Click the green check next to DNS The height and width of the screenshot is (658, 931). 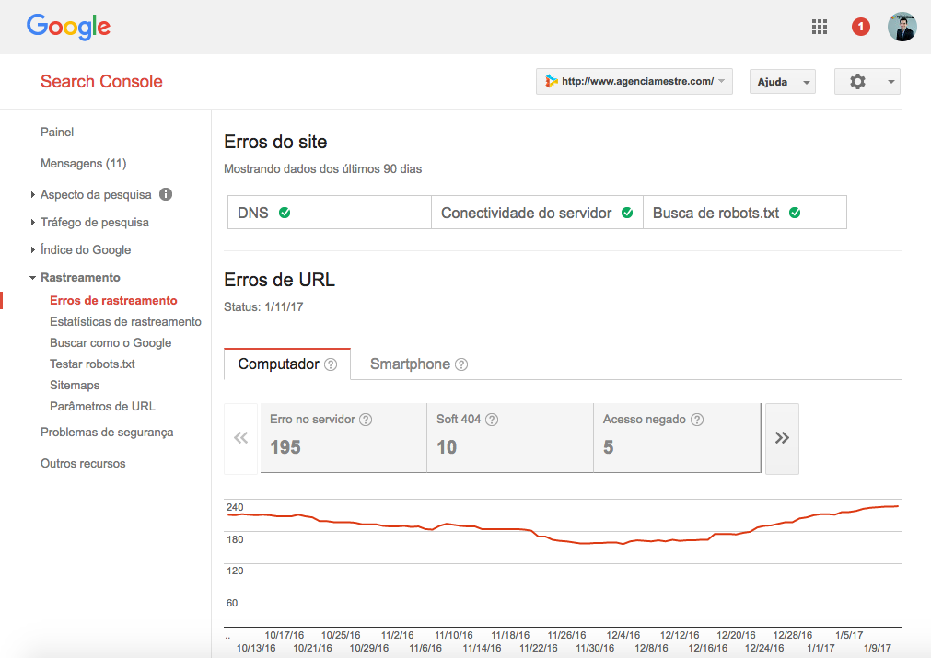click(286, 212)
